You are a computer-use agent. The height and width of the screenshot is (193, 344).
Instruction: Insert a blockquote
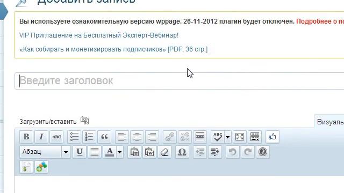pyautogui.click(x=104, y=137)
